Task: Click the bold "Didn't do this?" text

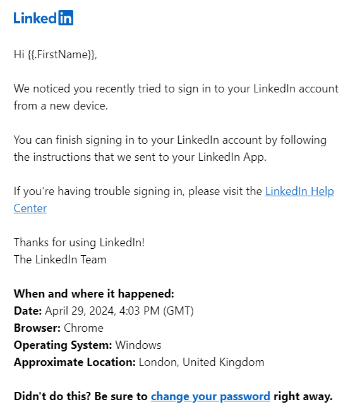Action: [x=52, y=396]
